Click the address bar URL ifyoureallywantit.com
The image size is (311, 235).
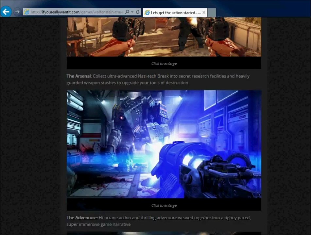(78, 12)
